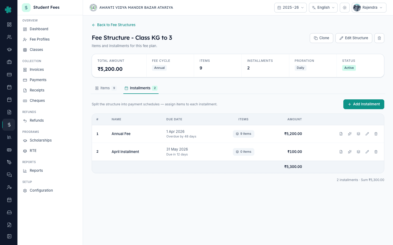Viewport: 393px width, 245px height.
Task: Open Scholarships in the sidebar
Action: click(50, 140)
